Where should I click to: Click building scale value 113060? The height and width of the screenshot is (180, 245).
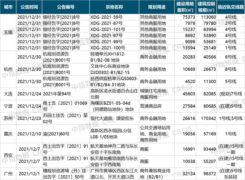[x=209, y=17]
